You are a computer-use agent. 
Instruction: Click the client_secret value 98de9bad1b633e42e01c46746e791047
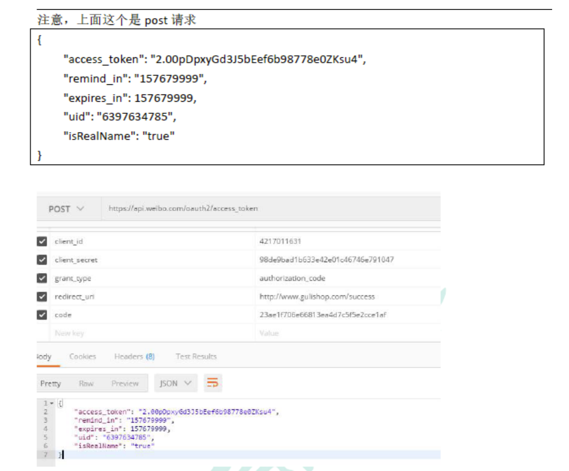pos(326,259)
